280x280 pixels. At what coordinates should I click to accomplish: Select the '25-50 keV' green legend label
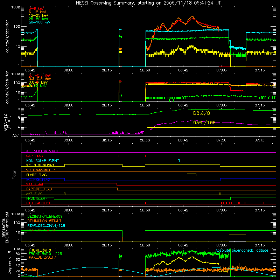pos(38,19)
